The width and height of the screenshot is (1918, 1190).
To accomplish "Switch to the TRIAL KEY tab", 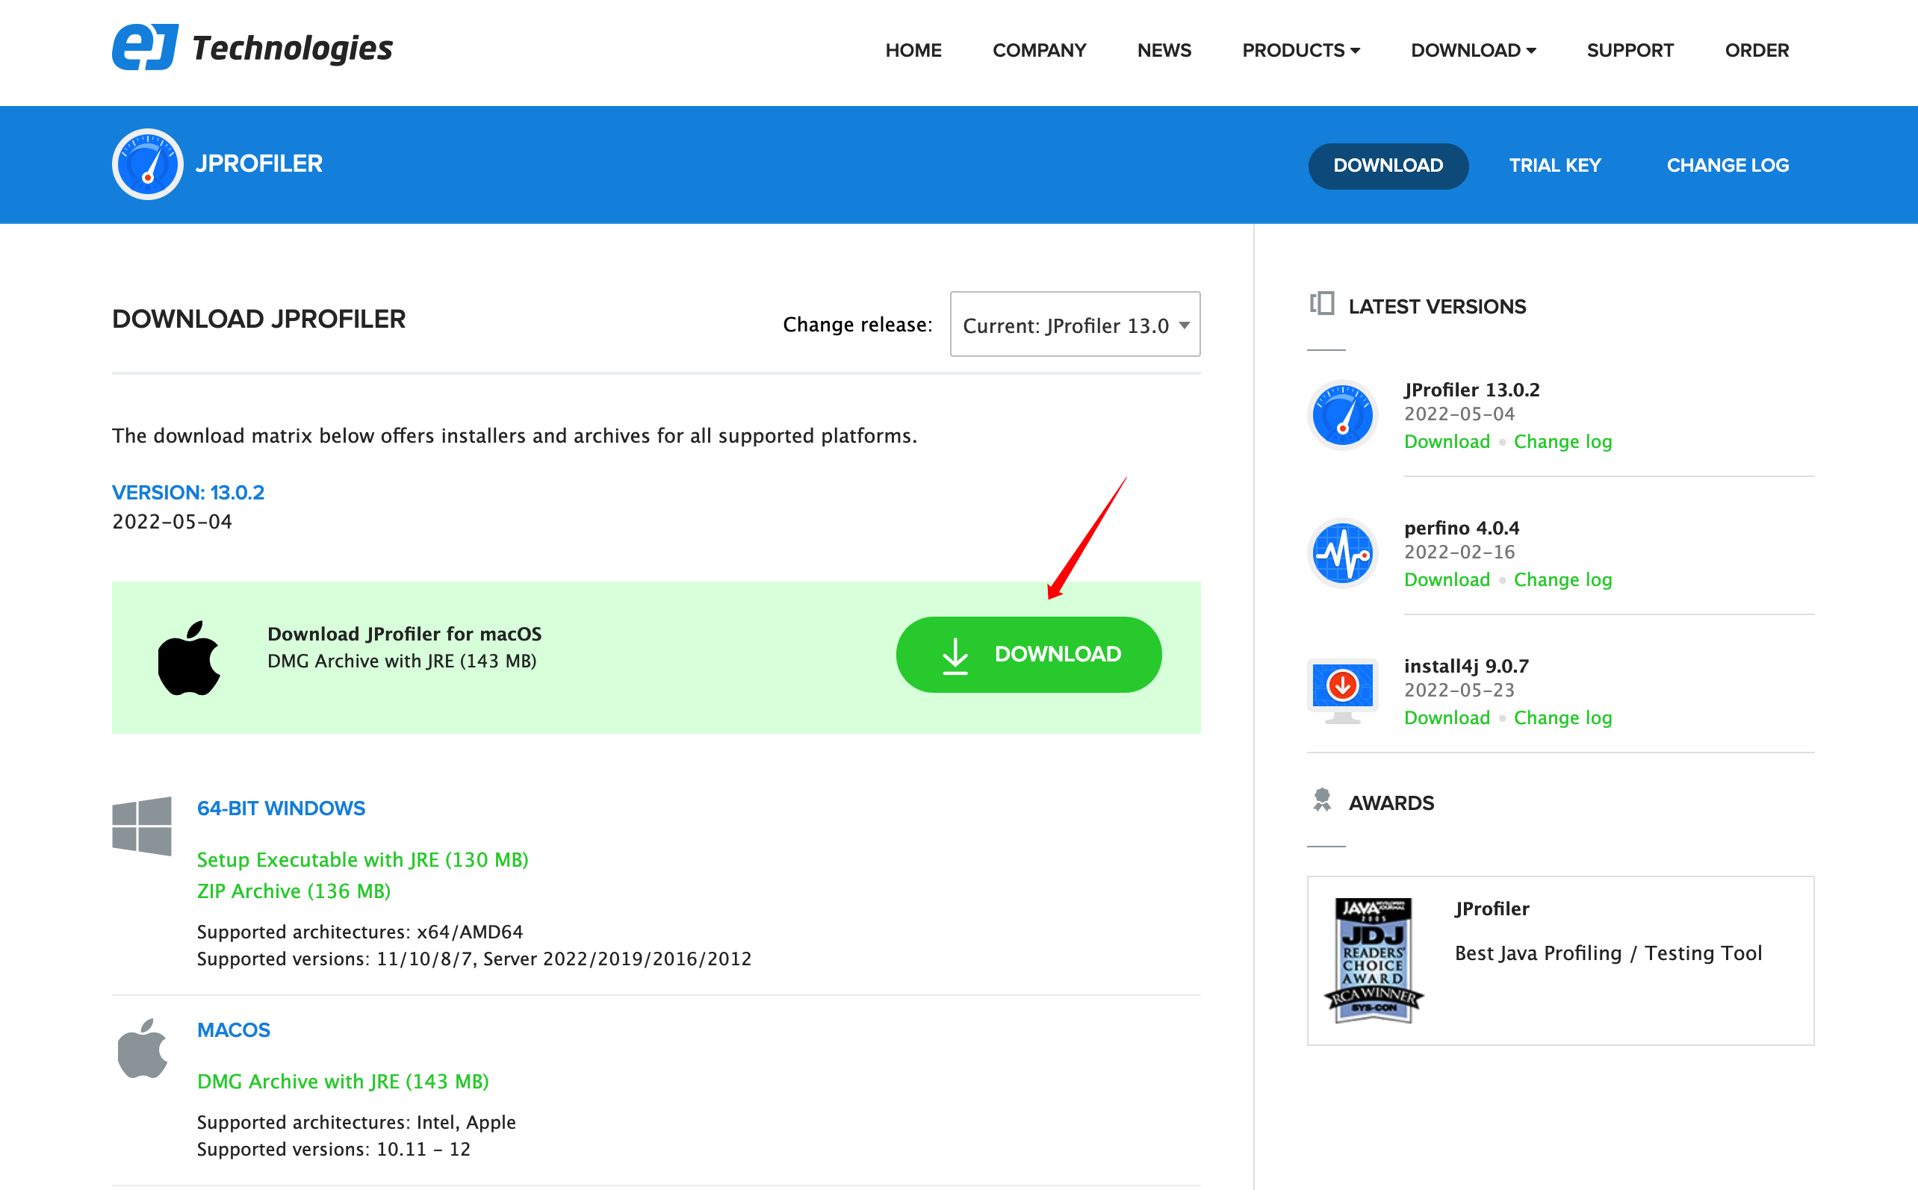I will click(1555, 165).
